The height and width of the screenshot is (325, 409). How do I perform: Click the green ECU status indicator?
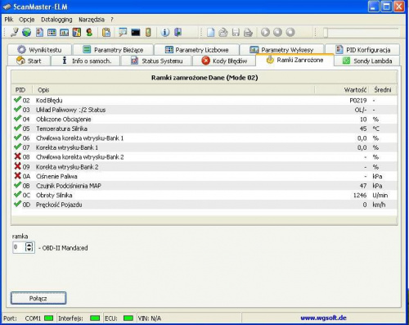tap(128, 318)
